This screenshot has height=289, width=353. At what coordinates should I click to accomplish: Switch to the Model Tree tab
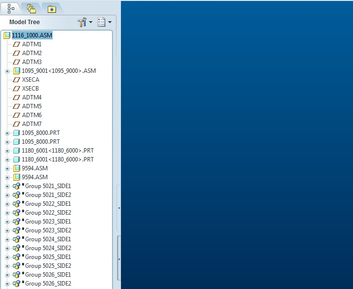(x=11, y=8)
